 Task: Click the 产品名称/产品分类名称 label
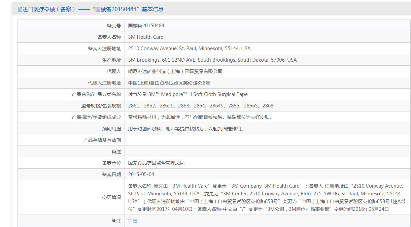[x=96, y=94]
